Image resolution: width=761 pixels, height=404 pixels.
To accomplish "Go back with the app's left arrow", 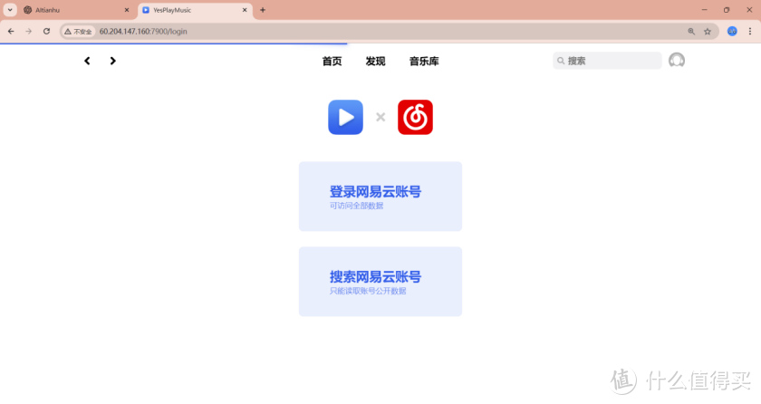I will click(87, 61).
